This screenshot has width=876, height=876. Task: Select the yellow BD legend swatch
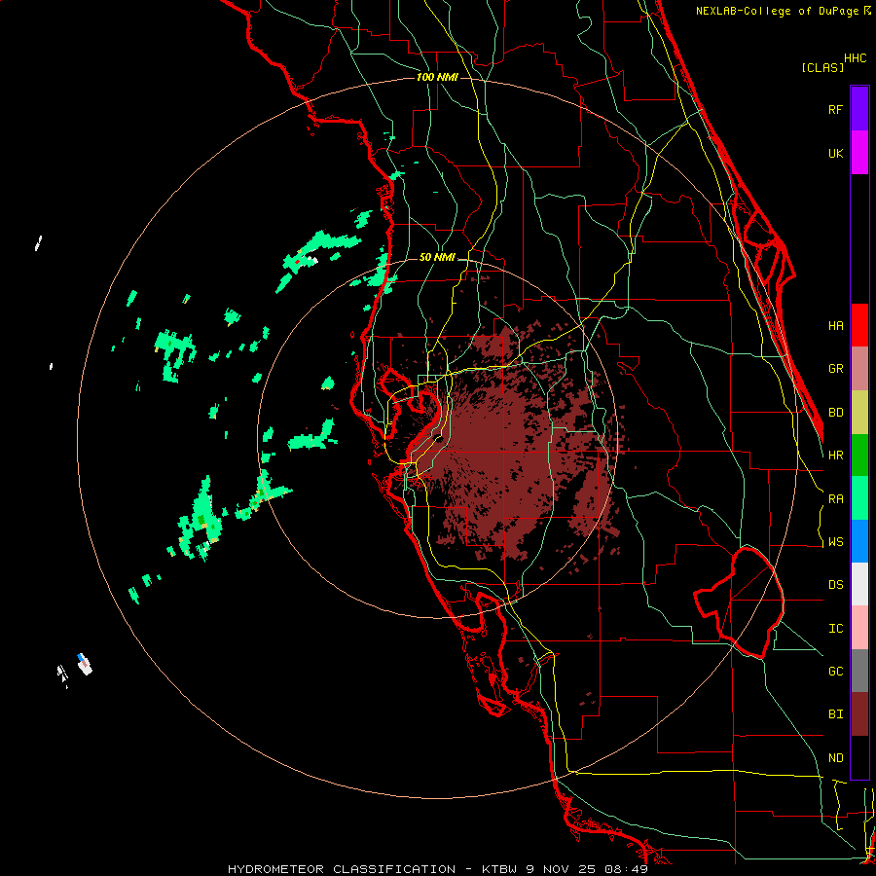(x=859, y=413)
